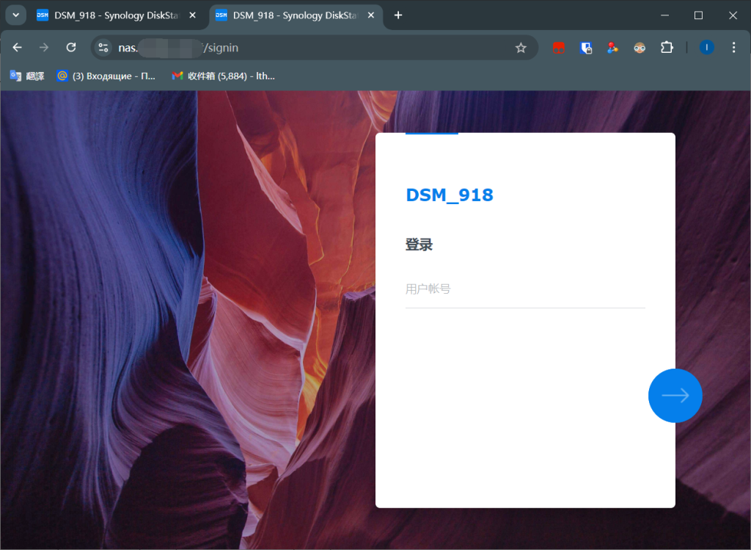Open the Chrome Extensions puzzle piece menu
751x550 pixels.
click(x=667, y=47)
